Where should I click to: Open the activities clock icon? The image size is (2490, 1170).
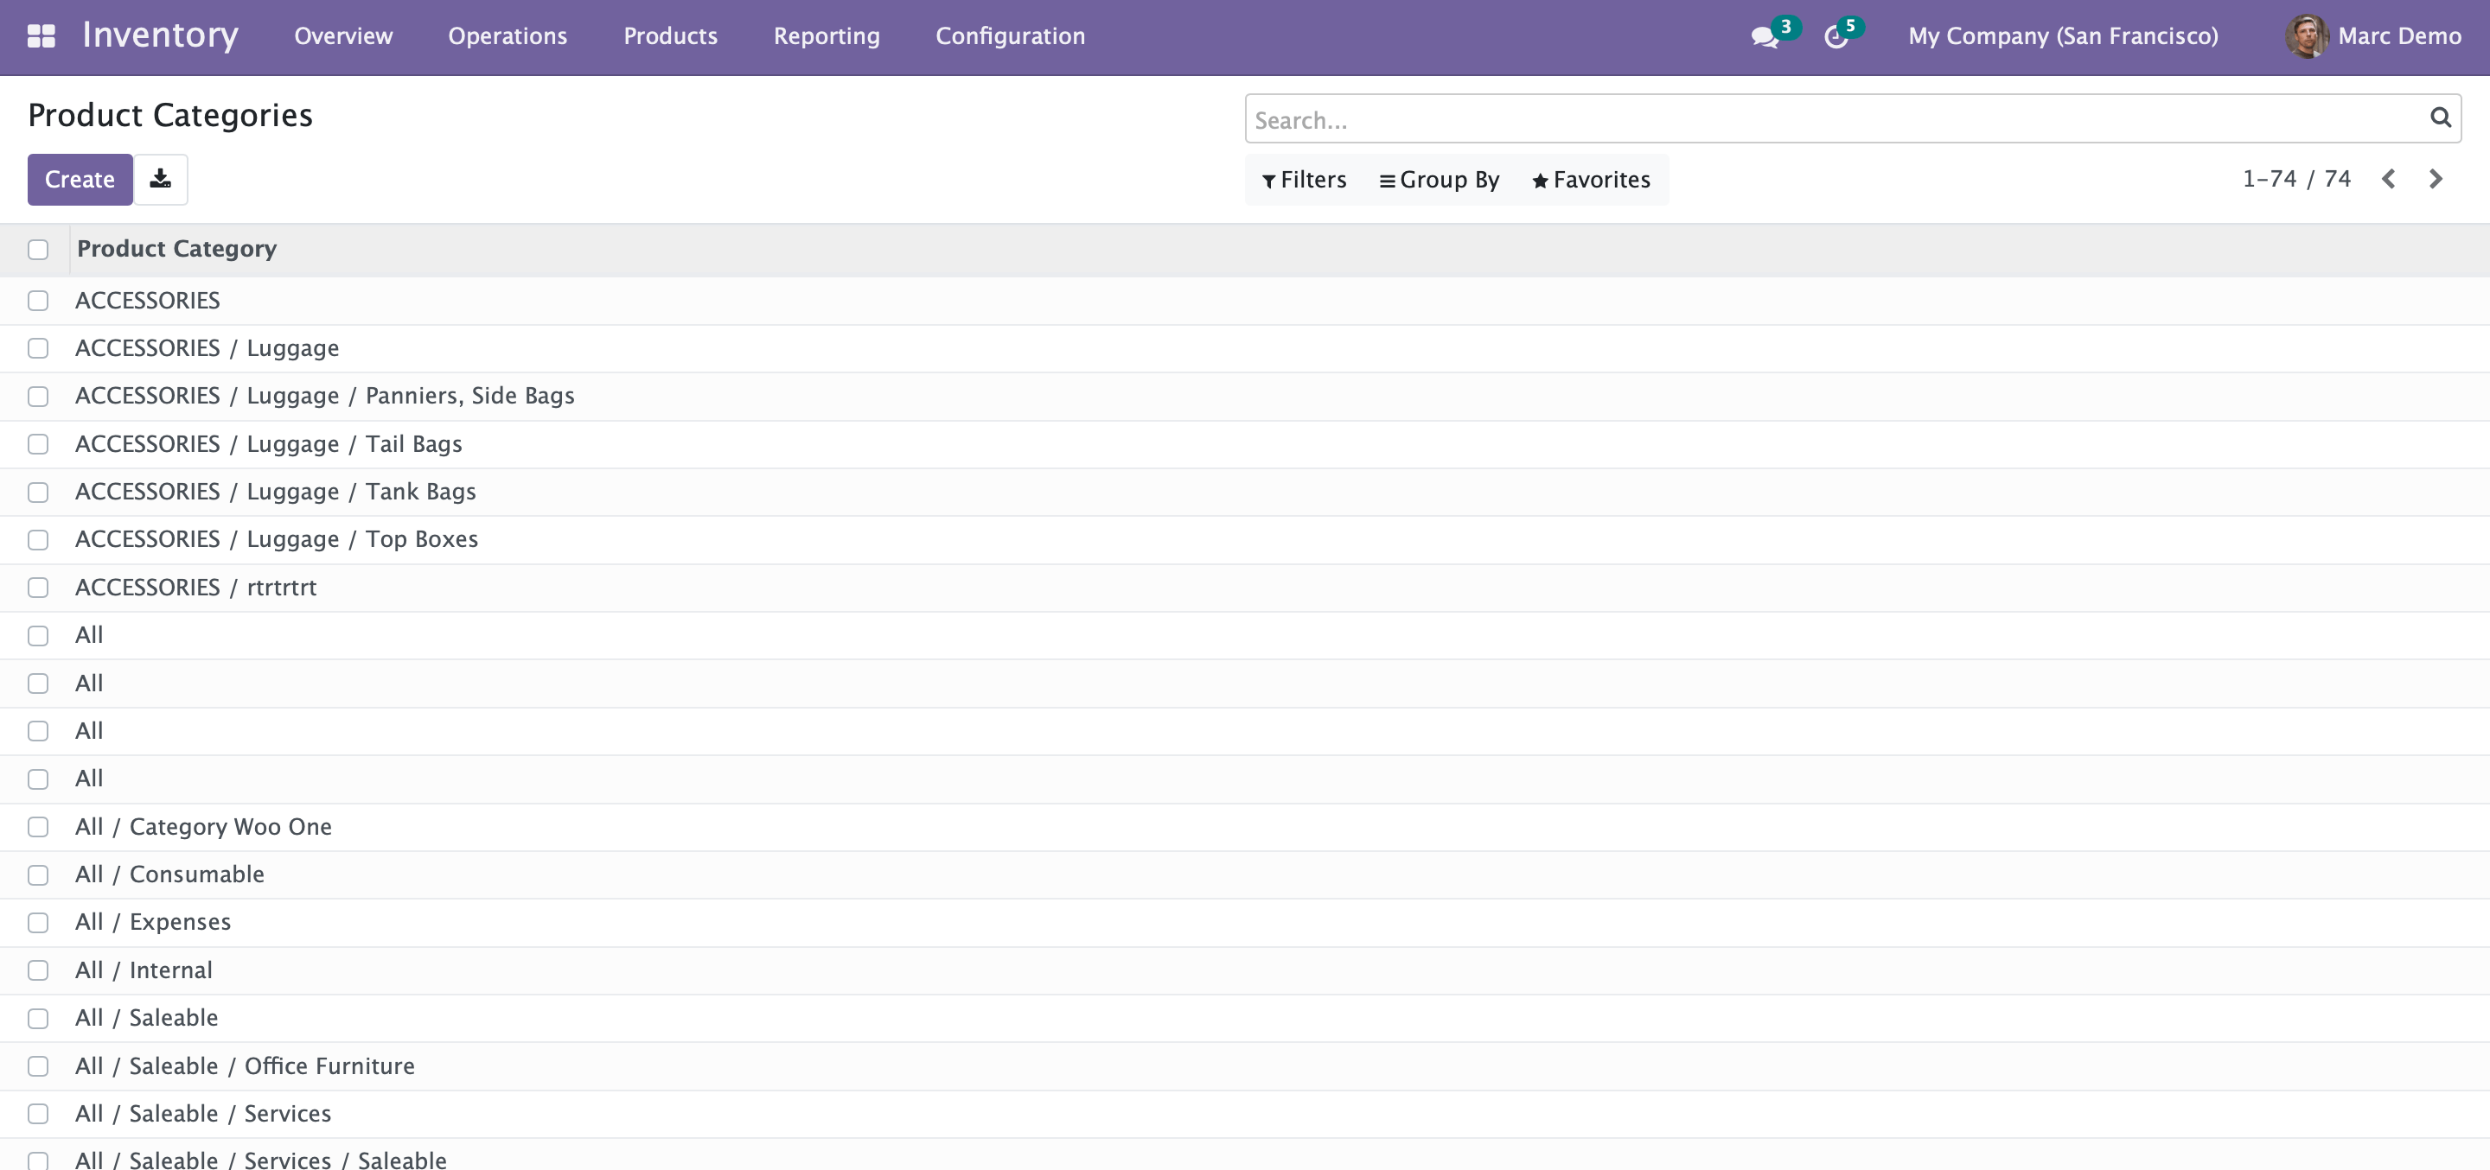[1835, 36]
